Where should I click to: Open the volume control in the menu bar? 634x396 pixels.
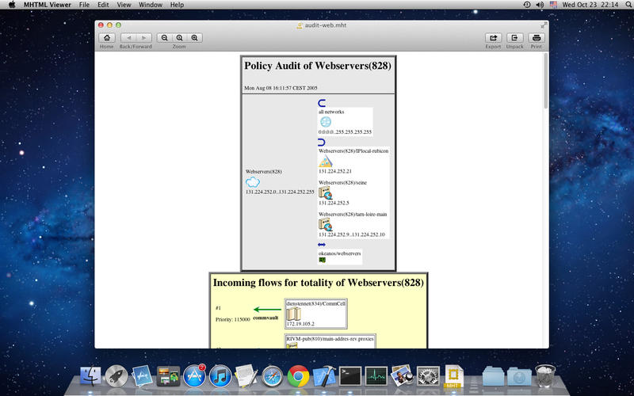[540, 5]
